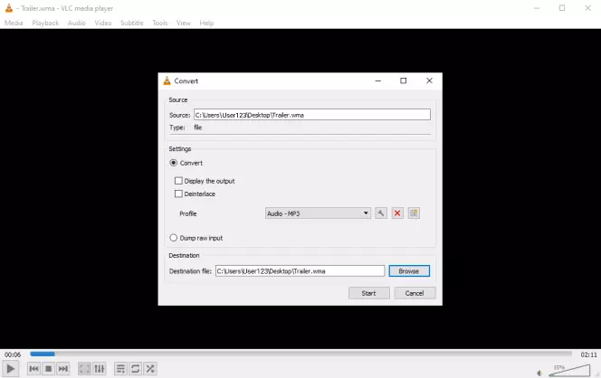Close the Convert dialog

tap(429, 80)
